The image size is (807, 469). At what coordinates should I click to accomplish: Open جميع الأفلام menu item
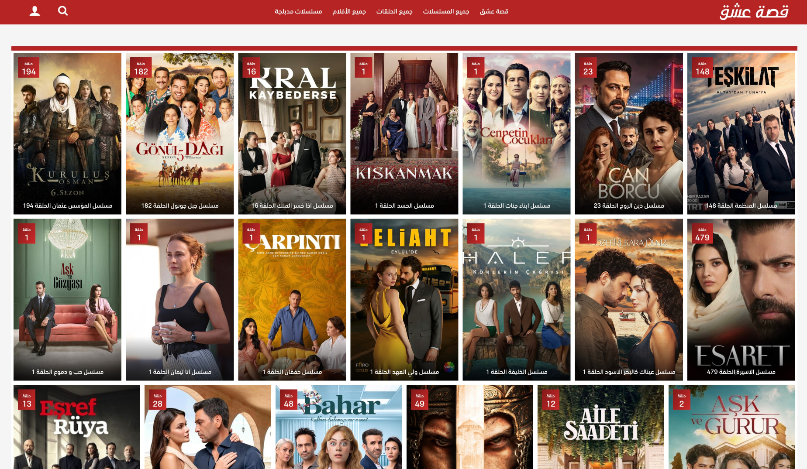point(349,11)
